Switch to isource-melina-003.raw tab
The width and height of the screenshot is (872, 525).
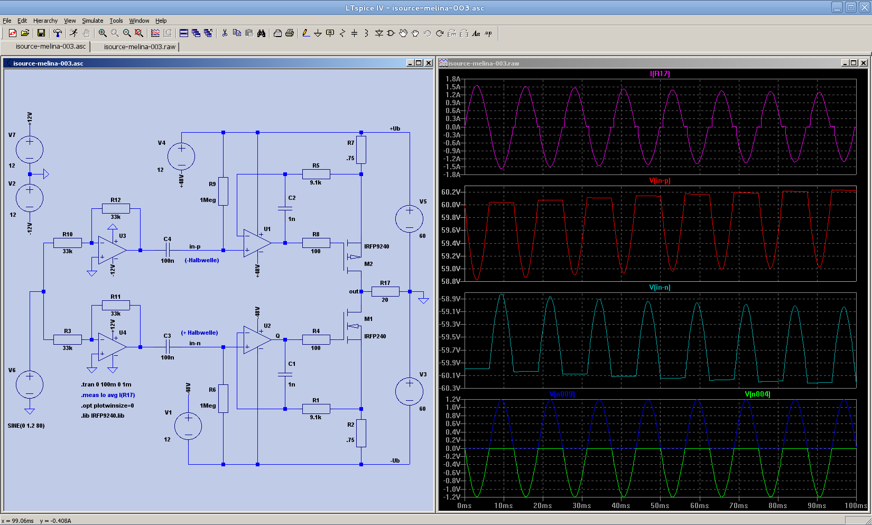point(140,47)
